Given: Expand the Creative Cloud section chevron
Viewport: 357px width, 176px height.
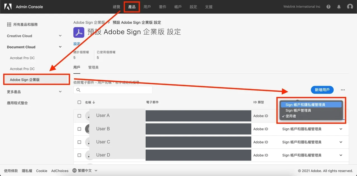Looking at the screenshot, I should (x=60, y=36).
